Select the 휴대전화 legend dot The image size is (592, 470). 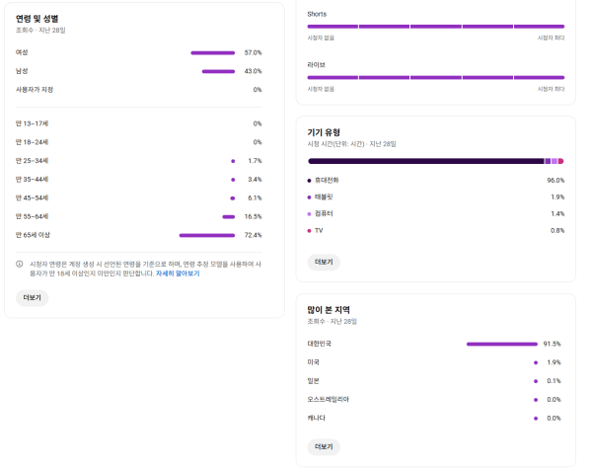[x=309, y=181]
